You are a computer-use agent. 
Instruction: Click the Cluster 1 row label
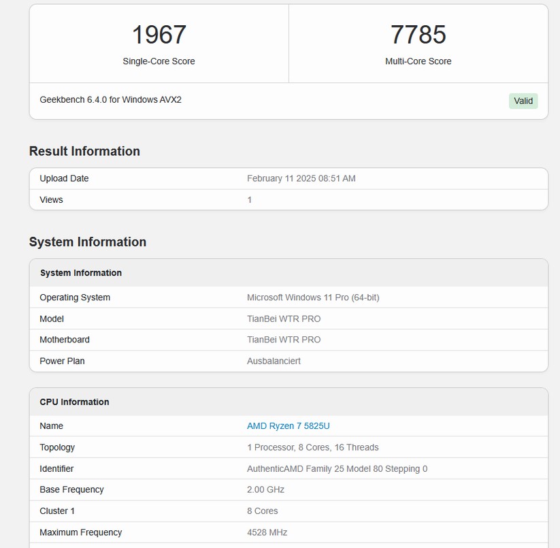(x=57, y=511)
